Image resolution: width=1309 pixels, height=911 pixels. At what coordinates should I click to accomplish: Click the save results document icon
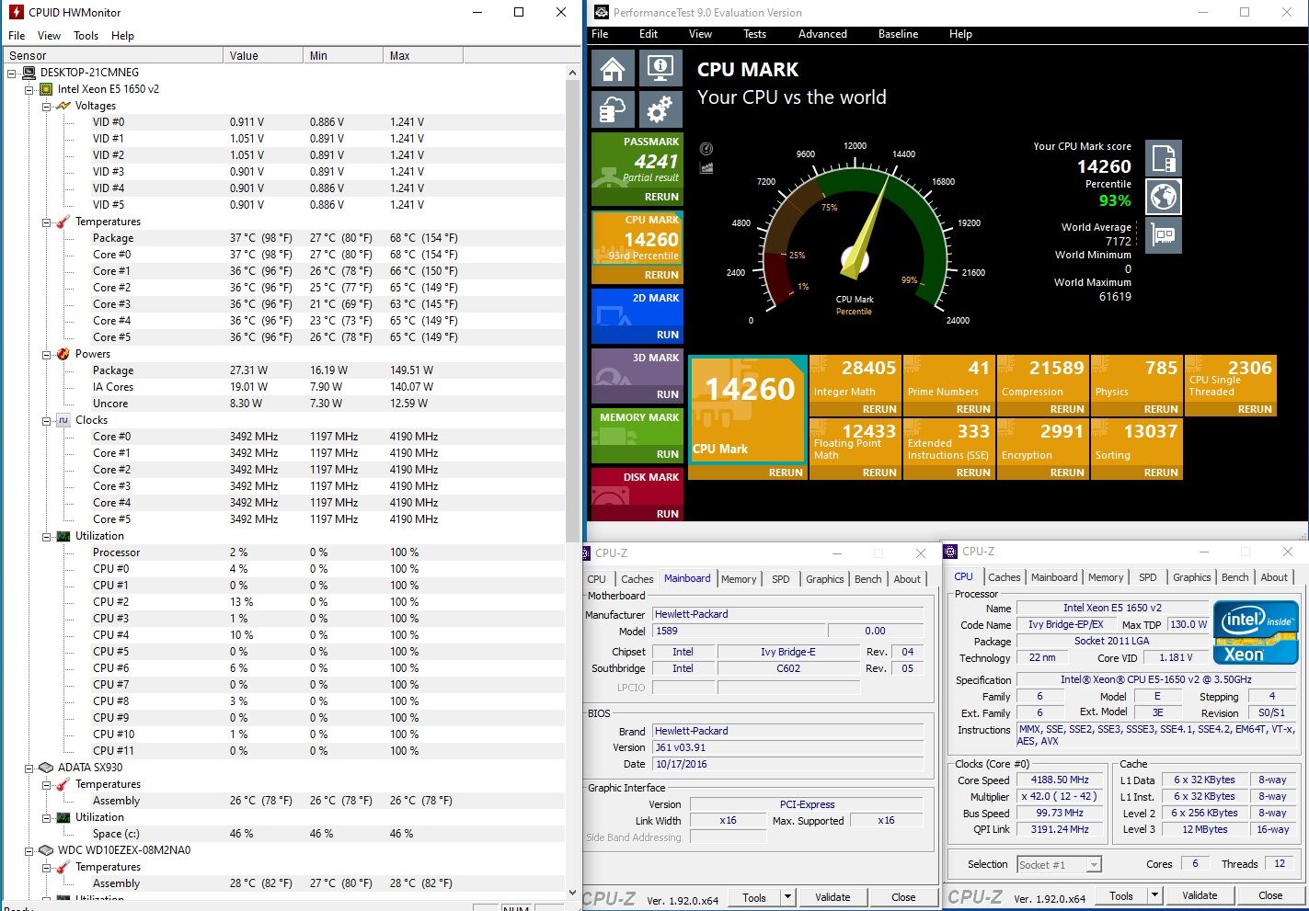(1164, 158)
